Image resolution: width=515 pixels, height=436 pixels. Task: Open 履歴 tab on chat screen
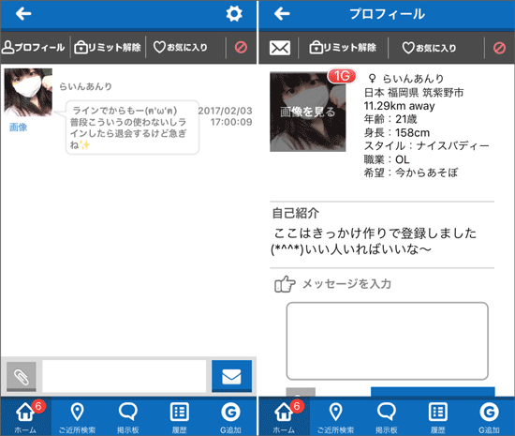[180, 416]
